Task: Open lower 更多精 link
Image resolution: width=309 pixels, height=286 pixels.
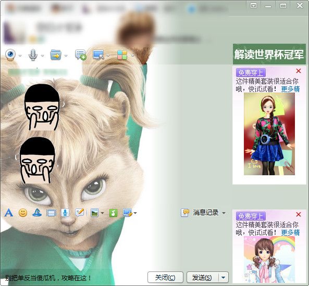Action: point(290,232)
